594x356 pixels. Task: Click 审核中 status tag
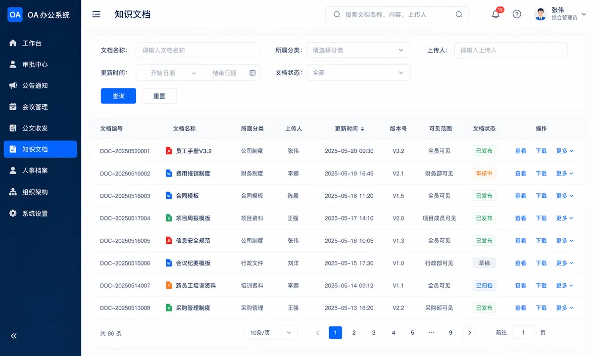(x=484, y=174)
